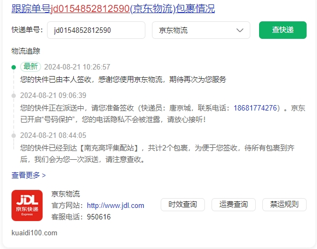Click the kuaidi100.com source text
Viewport: 317px width, 249px height.
coord(34,233)
